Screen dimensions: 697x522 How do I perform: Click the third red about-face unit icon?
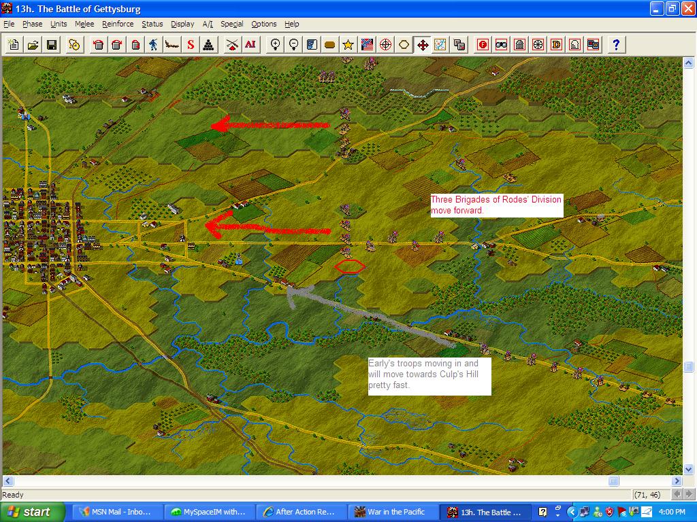(x=135, y=44)
